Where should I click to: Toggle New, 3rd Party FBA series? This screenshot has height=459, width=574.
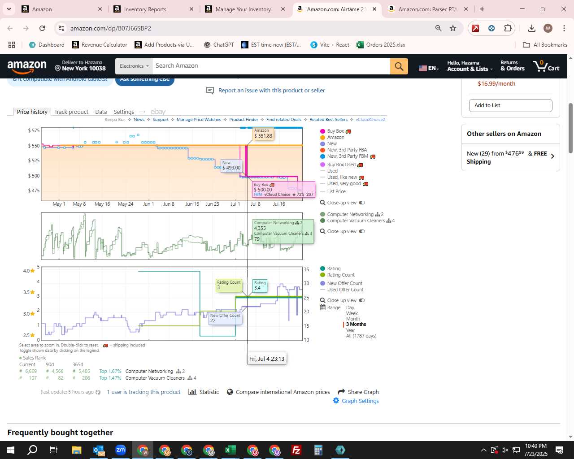[344, 150]
